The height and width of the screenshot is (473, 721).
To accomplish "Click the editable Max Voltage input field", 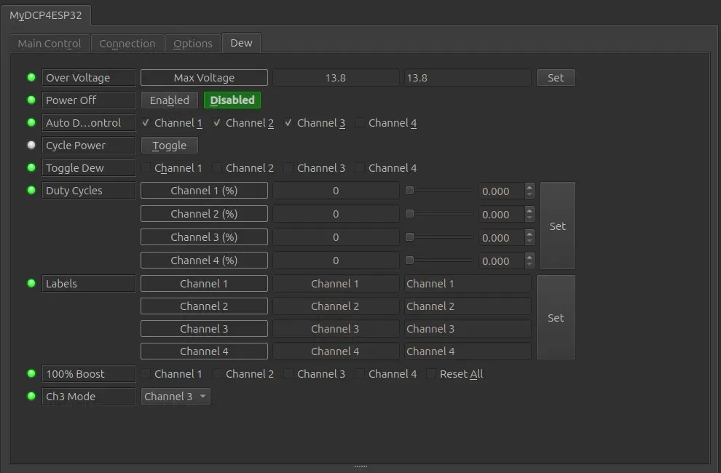I will pos(468,78).
